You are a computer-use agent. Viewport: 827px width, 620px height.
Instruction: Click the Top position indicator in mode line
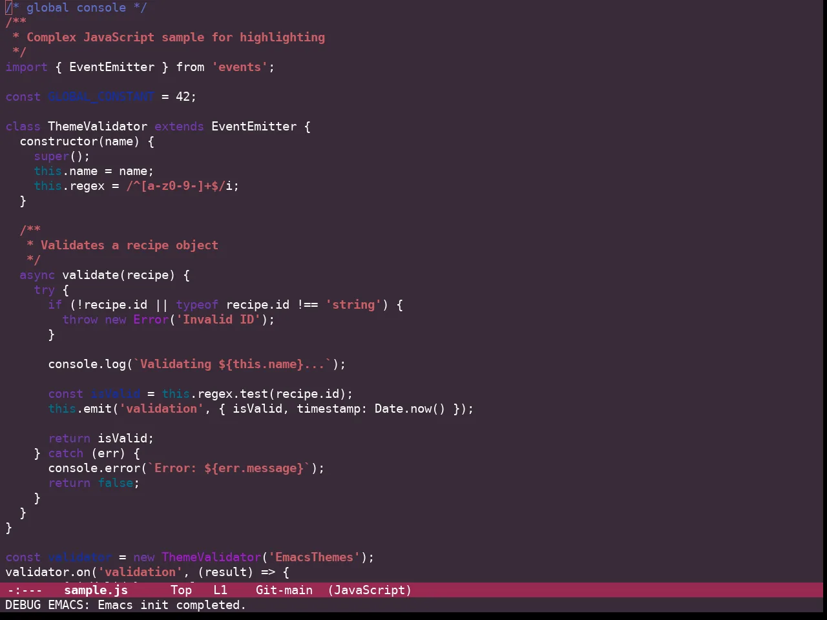(181, 590)
